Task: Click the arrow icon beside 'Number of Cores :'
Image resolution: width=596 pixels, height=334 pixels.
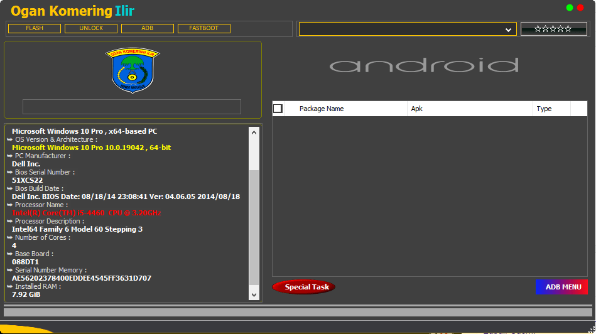Action: pyautogui.click(x=10, y=237)
